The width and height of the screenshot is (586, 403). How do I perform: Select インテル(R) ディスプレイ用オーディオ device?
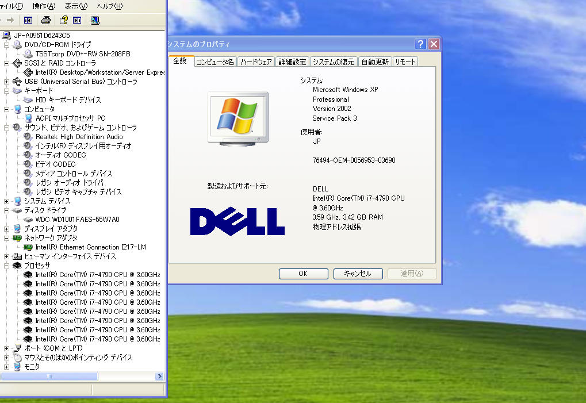pyautogui.click(x=83, y=145)
